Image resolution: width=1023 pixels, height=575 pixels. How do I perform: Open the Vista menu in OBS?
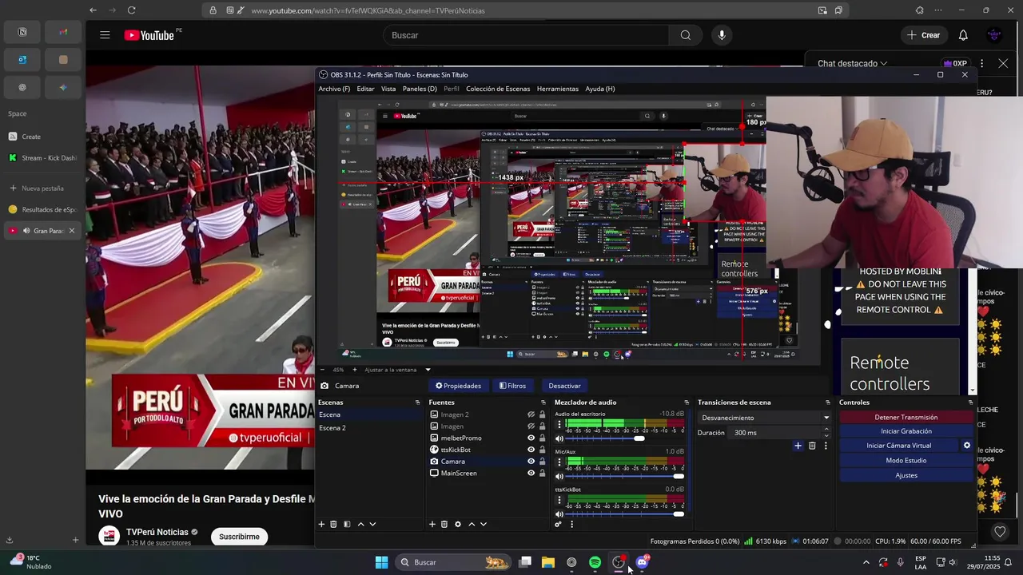tap(388, 89)
